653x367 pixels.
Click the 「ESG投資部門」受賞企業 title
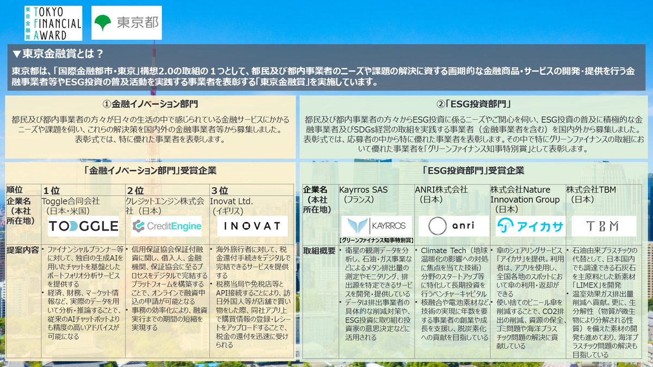pyautogui.click(x=472, y=170)
